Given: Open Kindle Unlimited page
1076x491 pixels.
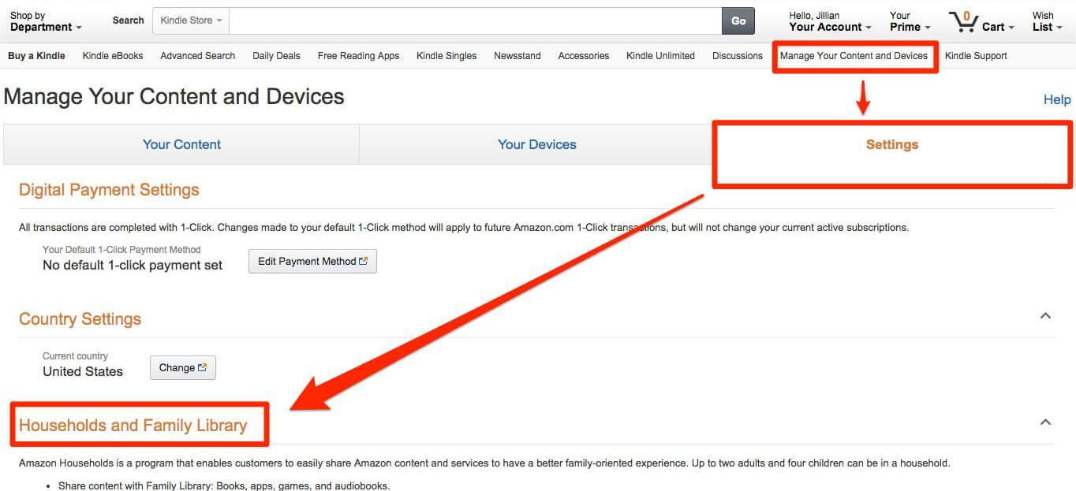Looking at the screenshot, I should (660, 56).
